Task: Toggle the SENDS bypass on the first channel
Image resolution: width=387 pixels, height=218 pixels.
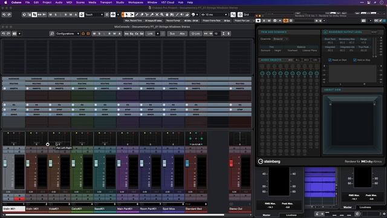Action: tap(5, 114)
